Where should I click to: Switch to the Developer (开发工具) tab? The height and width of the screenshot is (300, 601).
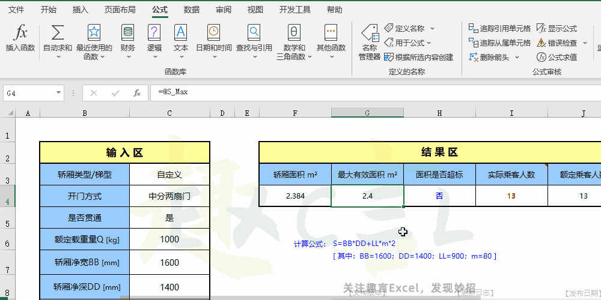point(294,10)
